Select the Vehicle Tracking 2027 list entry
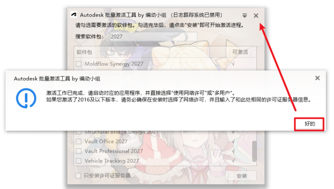The image size is (334, 189). [163, 161]
